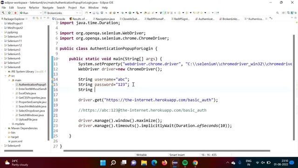Image resolution: width=298 pixels, height=168 pixels.
Task: Open the Help menu
Action: pyautogui.click(x=105, y=7)
